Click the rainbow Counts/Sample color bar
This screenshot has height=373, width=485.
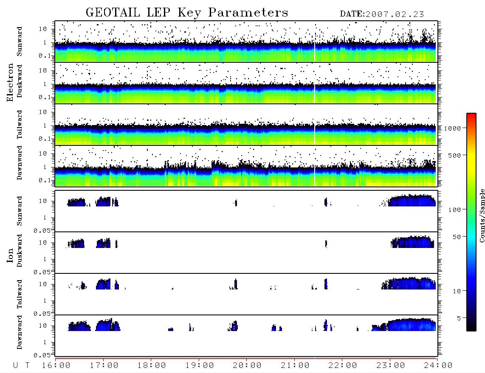471,222
